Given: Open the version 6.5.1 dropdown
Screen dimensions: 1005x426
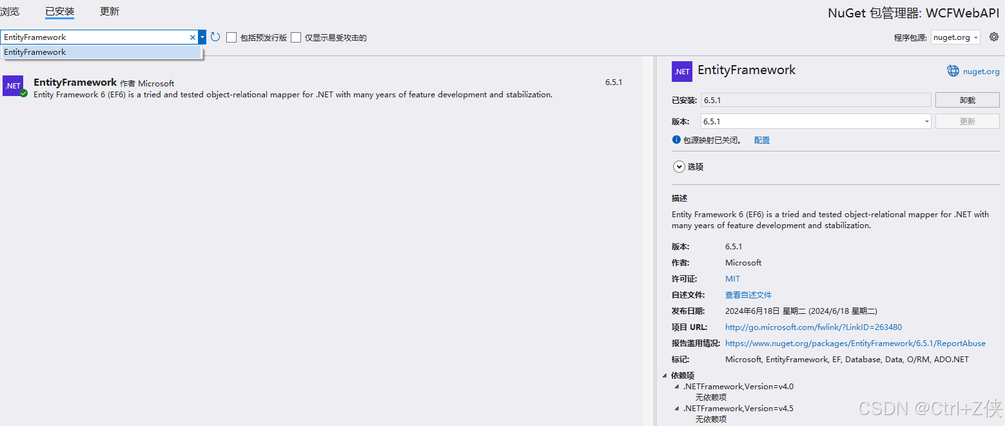Looking at the screenshot, I should point(815,121).
